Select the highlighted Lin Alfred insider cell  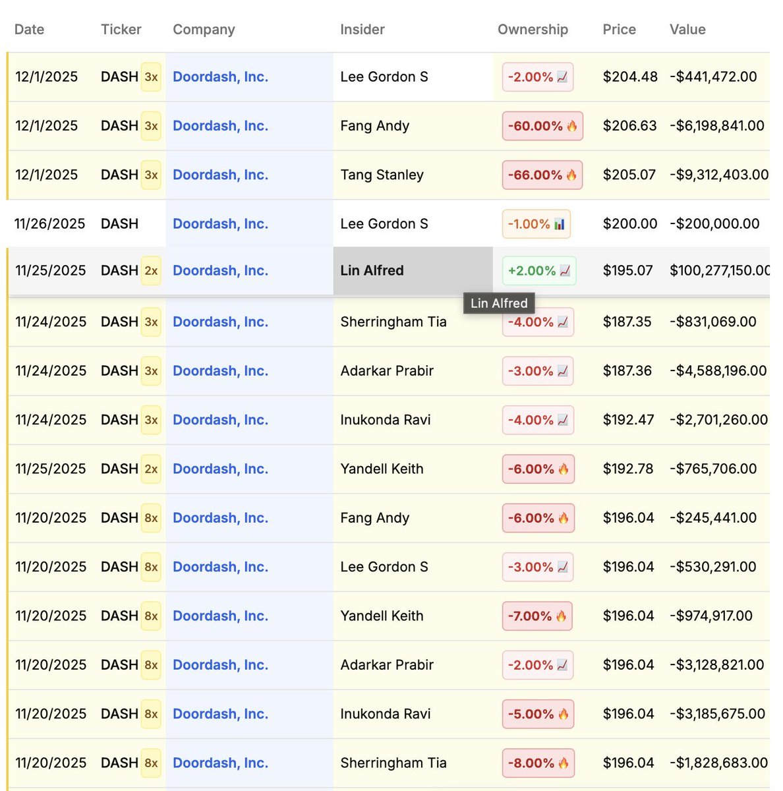click(x=413, y=271)
